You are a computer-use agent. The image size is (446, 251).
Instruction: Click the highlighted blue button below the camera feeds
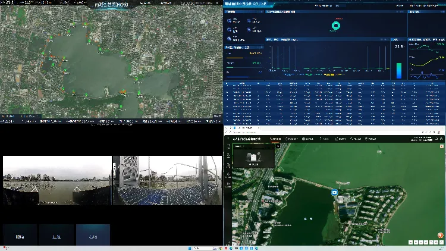click(93, 235)
